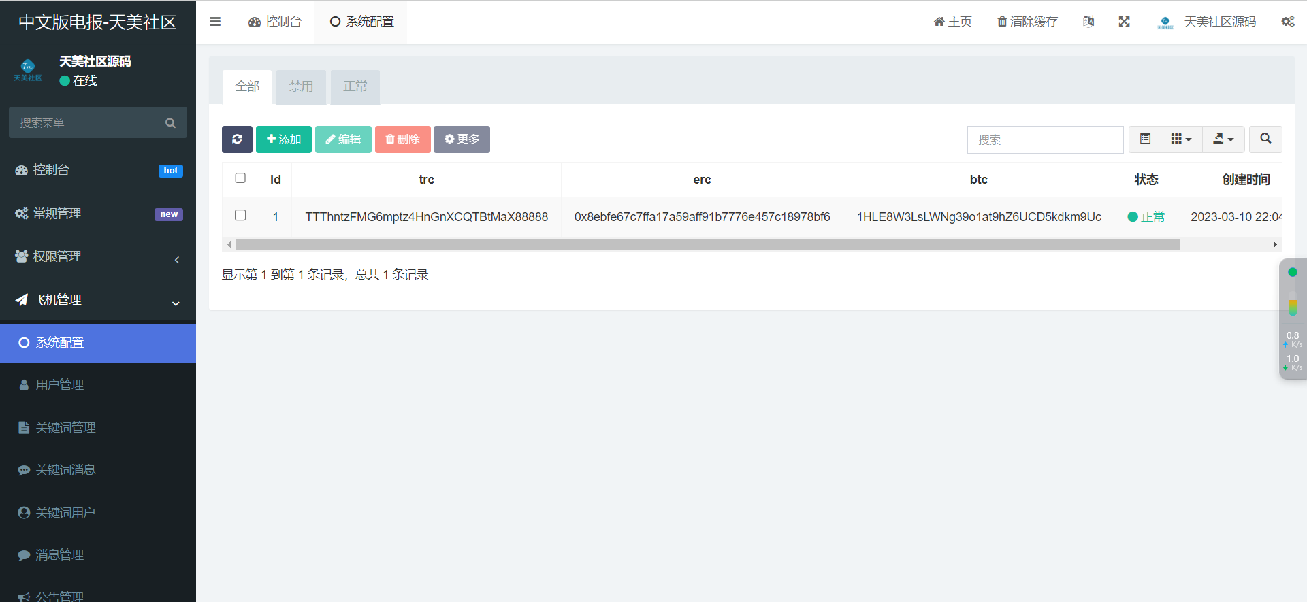Collapse the 飞机管理 sidebar chevron

[x=176, y=303]
